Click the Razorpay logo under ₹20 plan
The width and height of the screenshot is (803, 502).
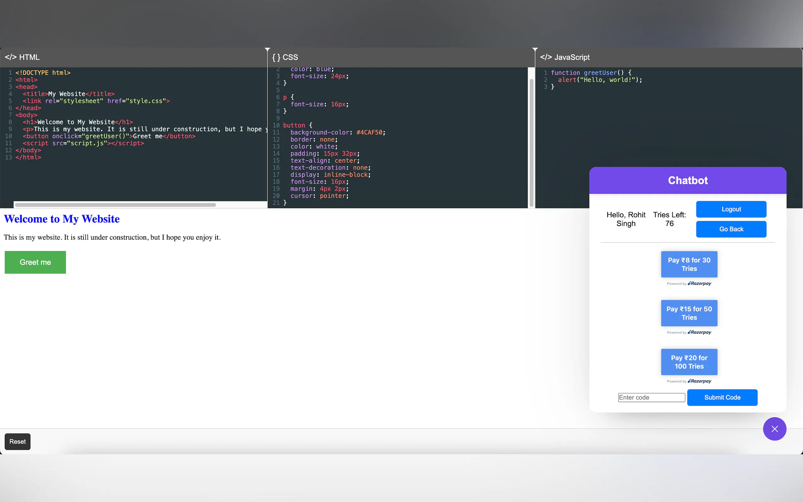[x=699, y=381]
